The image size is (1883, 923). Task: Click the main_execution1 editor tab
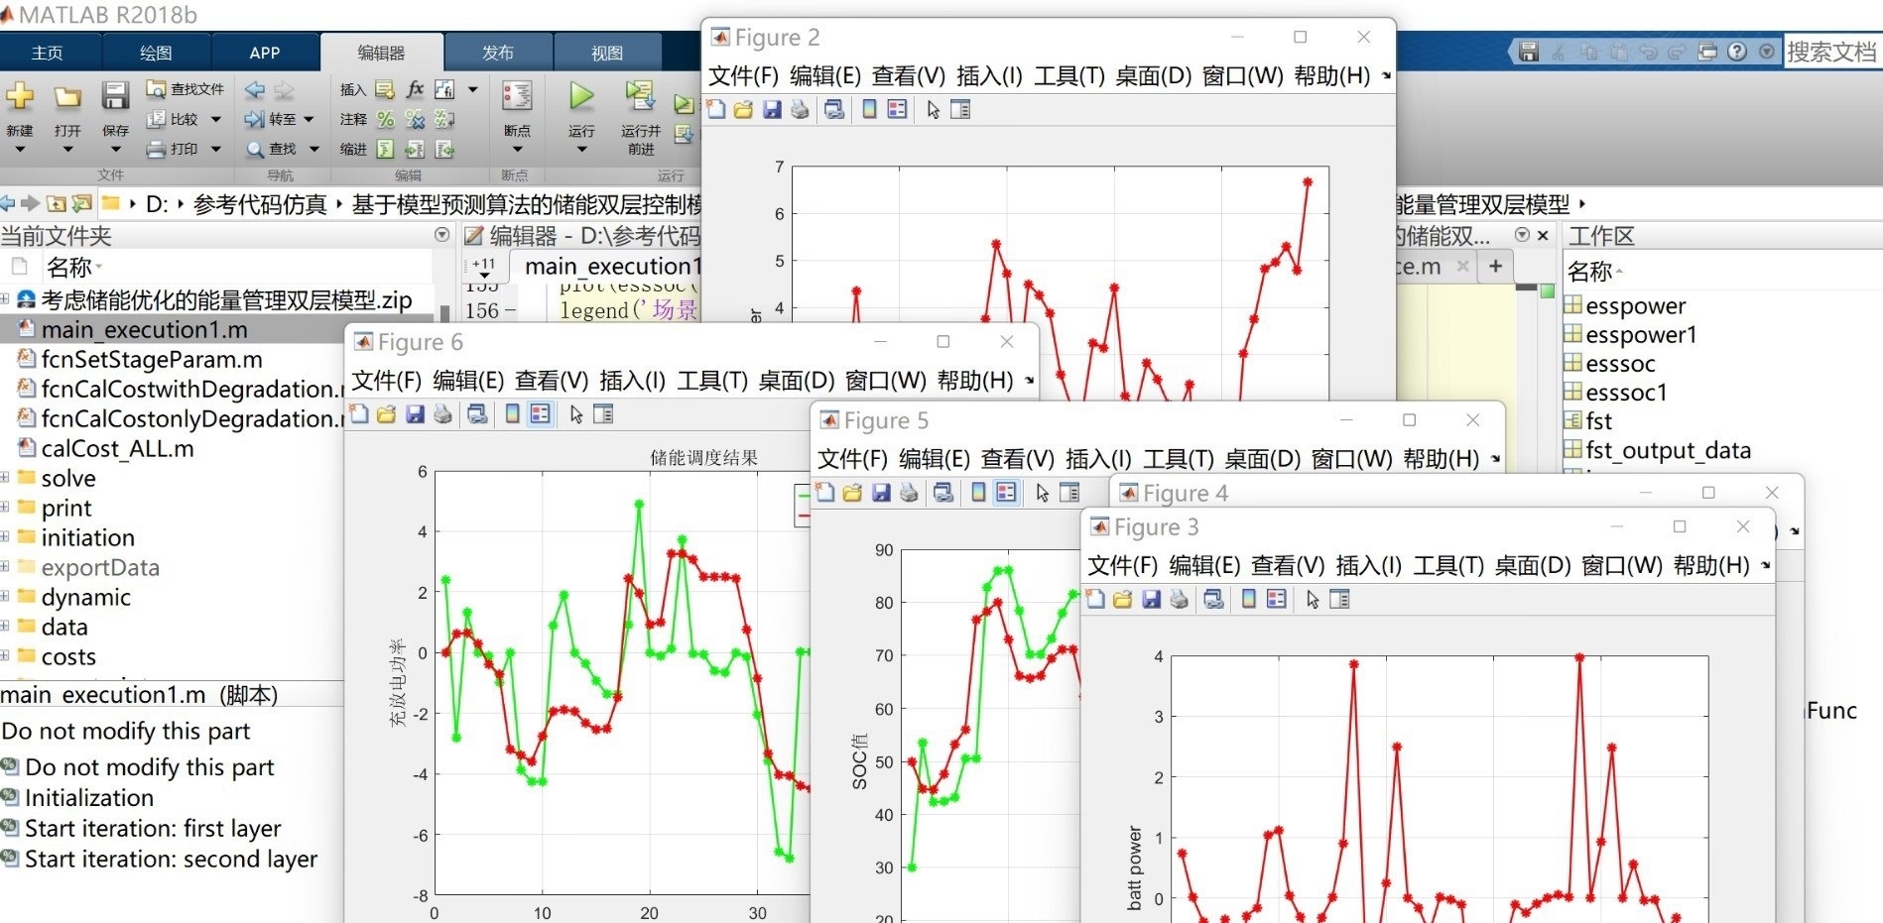(x=612, y=266)
